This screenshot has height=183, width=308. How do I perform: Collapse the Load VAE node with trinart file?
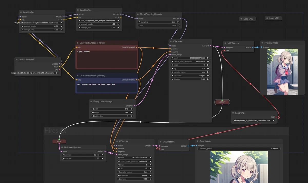(233, 113)
